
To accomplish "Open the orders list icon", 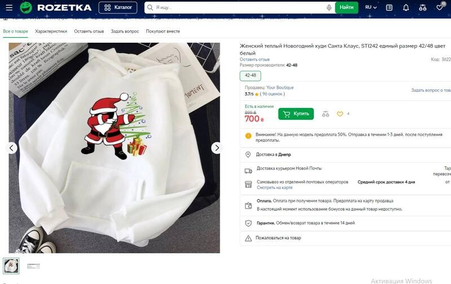I will tap(389, 7).
